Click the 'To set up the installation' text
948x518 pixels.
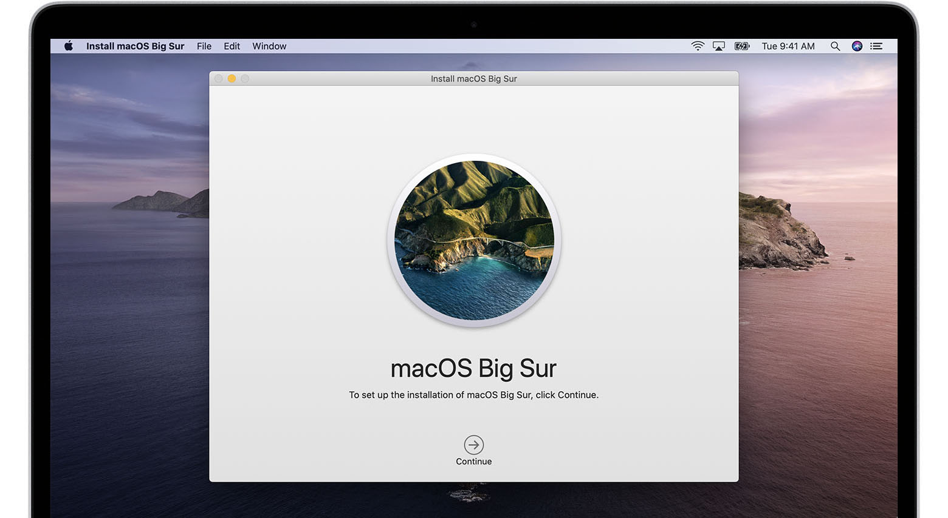(473, 395)
